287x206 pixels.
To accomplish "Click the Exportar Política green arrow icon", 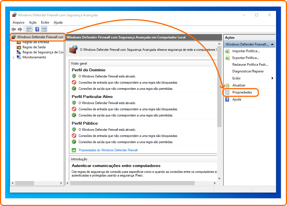I will click(x=227, y=58).
